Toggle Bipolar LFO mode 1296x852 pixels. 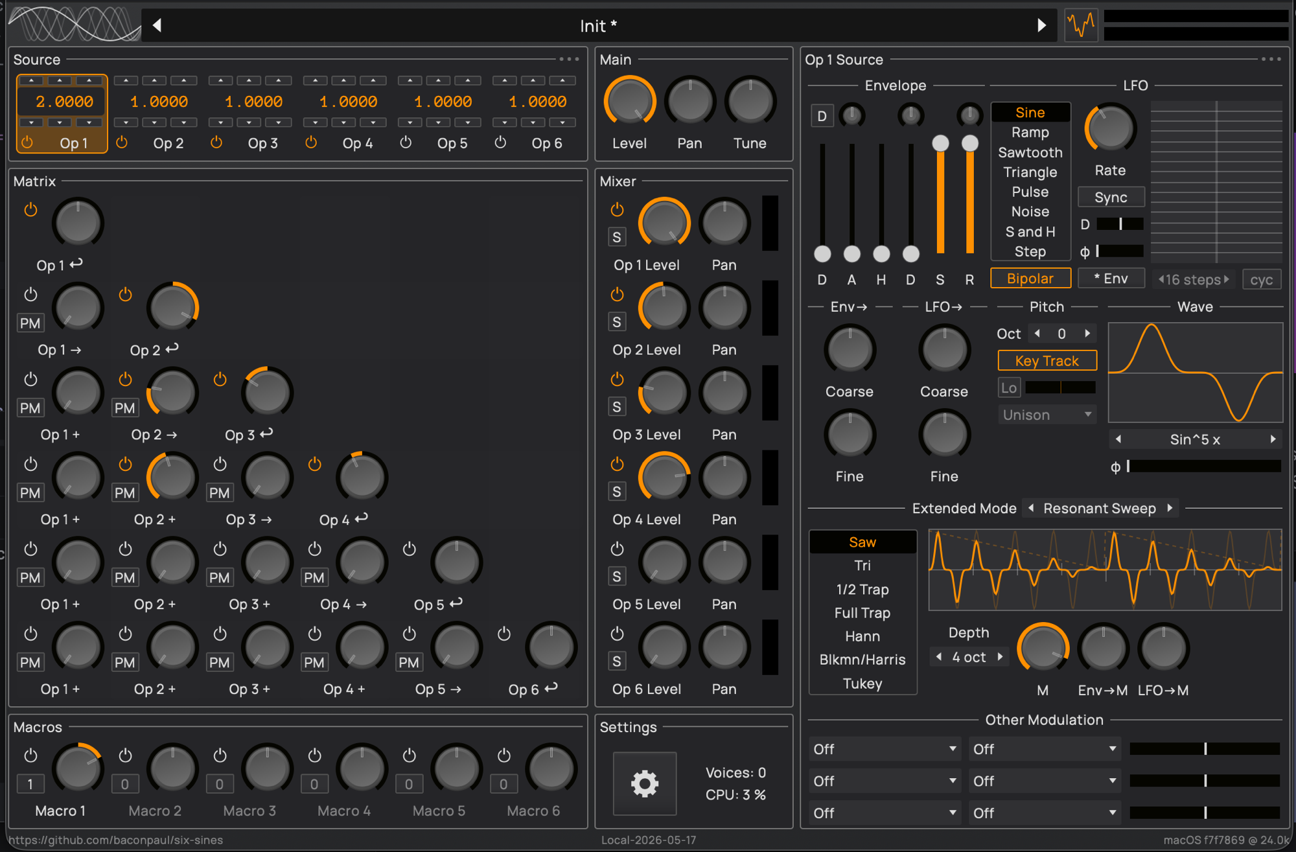[x=1030, y=279]
